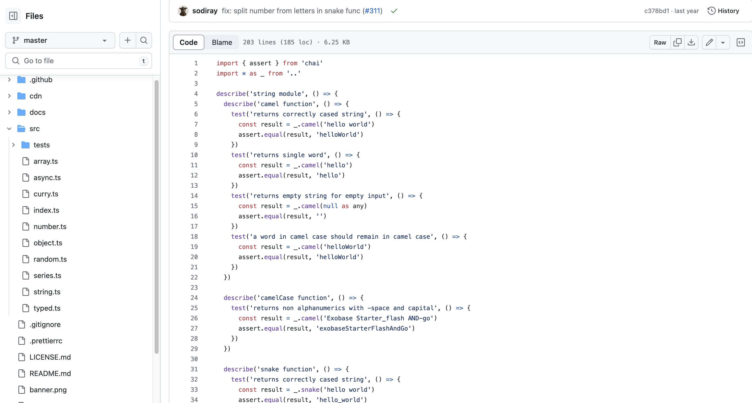Open file History with clock icon

tap(723, 10)
